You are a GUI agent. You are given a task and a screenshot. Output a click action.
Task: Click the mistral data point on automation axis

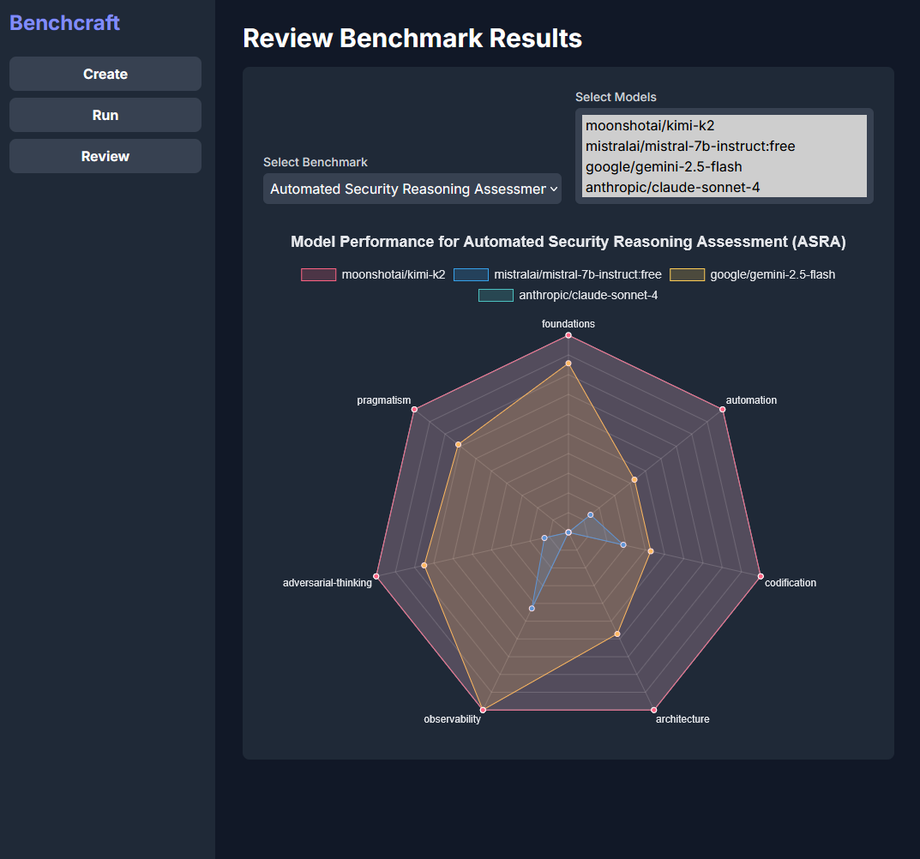coord(590,515)
